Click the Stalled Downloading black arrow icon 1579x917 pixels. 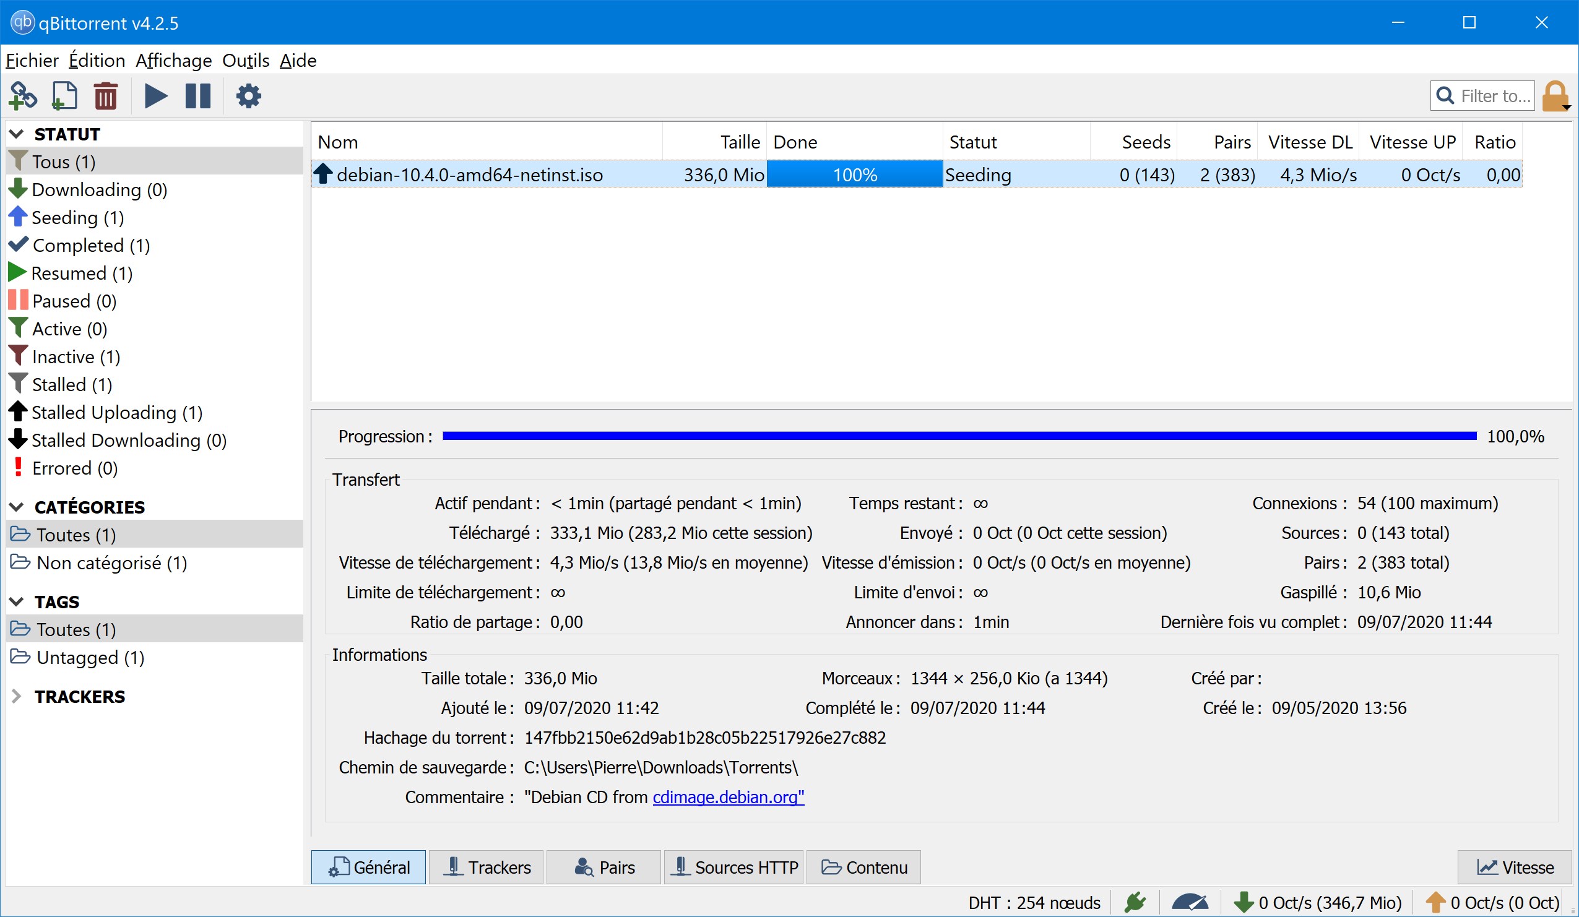pyautogui.click(x=18, y=439)
